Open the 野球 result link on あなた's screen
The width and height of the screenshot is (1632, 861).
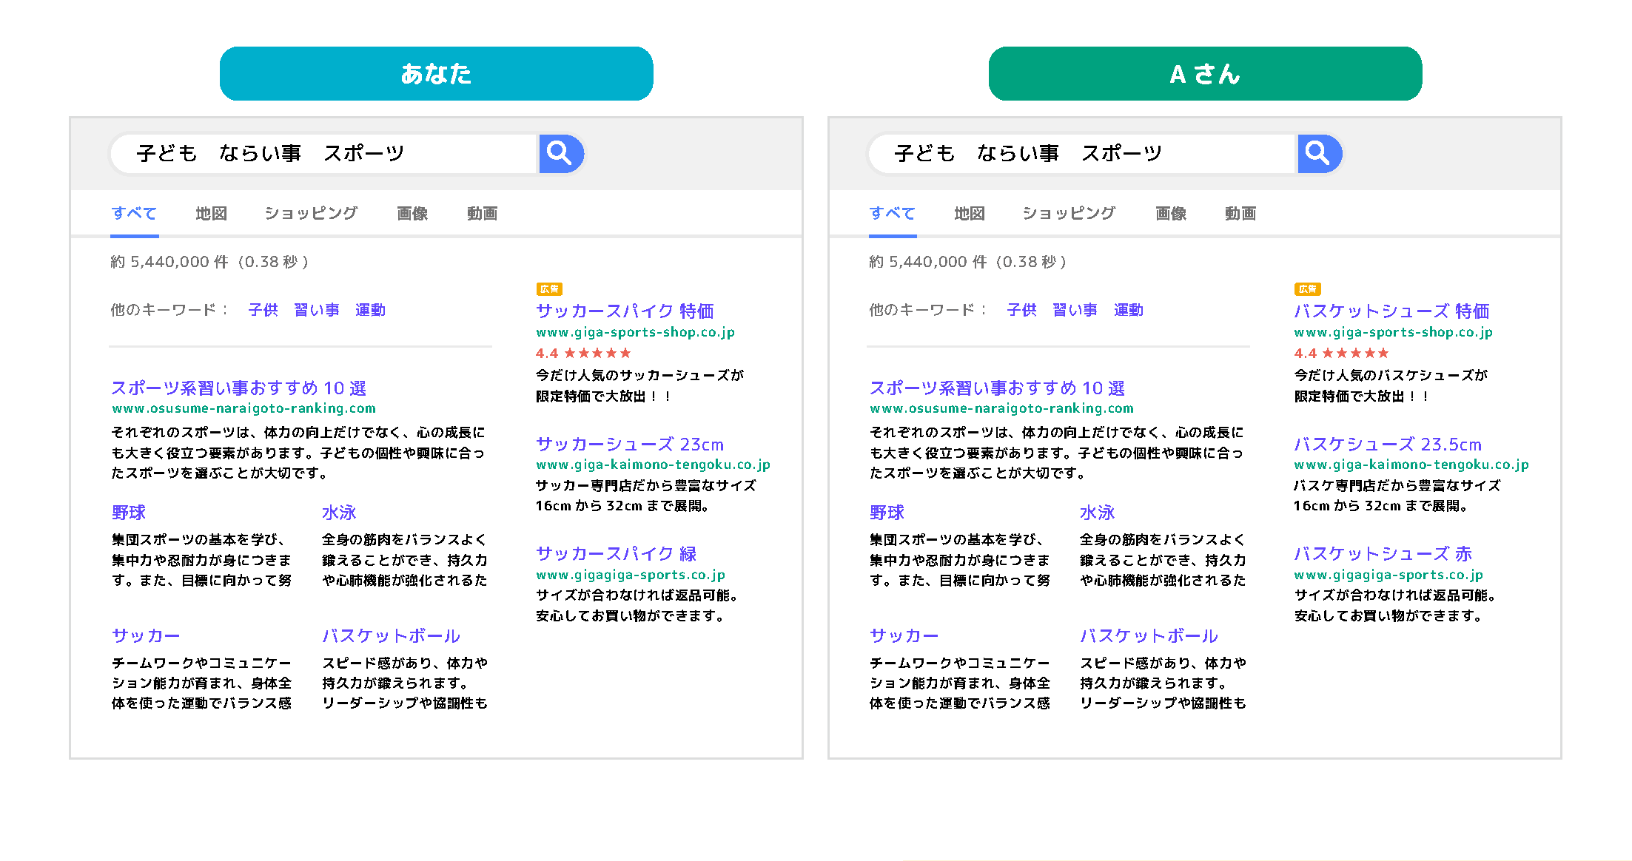click(x=127, y=512)
